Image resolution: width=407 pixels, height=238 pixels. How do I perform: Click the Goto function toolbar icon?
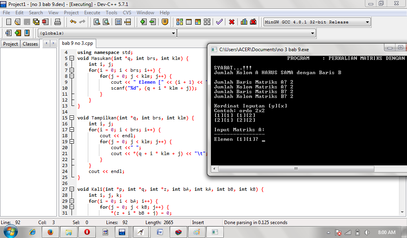tap(118, 22)
